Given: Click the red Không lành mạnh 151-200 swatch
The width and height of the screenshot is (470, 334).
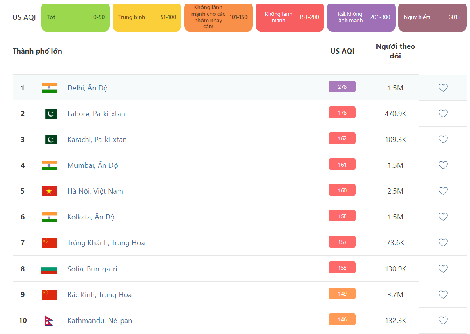Looking at the screenshot, I should click(290, 17).
